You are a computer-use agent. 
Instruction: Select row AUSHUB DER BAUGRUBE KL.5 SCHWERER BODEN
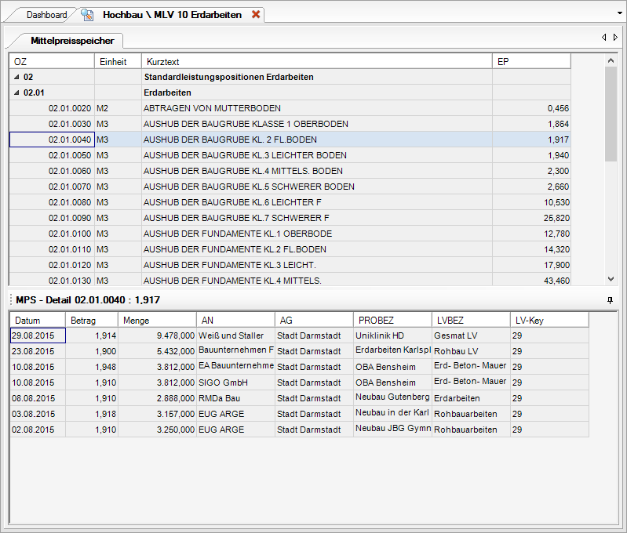click(290, 187)
